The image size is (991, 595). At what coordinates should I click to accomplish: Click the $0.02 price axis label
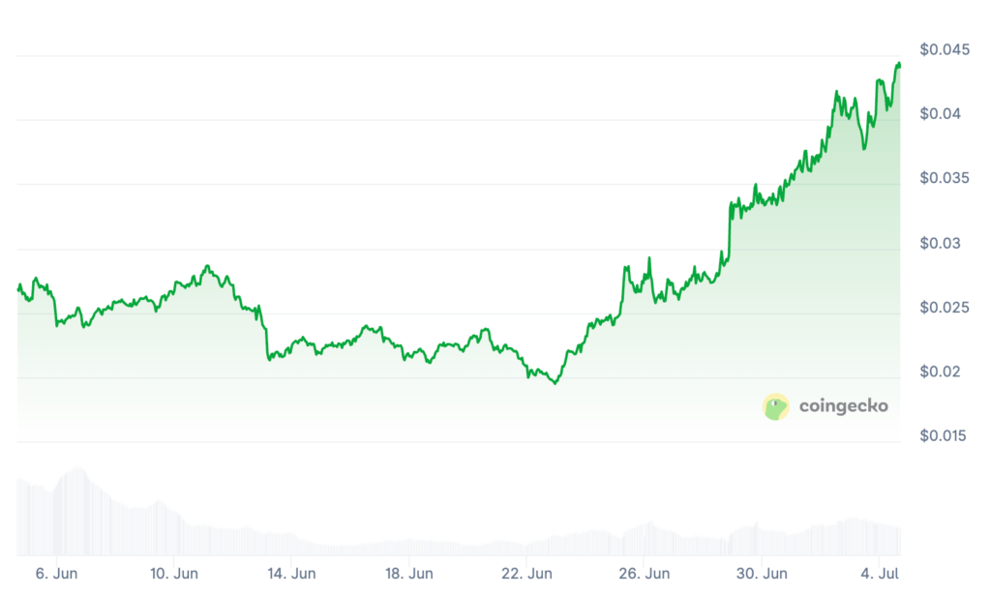coord(942,372)
